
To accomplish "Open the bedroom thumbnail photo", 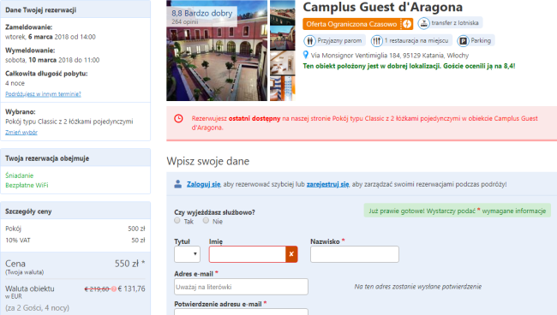I will [283, 62].
